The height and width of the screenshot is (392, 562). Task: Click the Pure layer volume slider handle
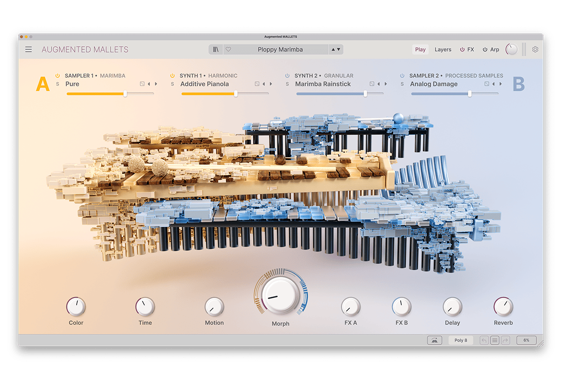pos(125,93)
